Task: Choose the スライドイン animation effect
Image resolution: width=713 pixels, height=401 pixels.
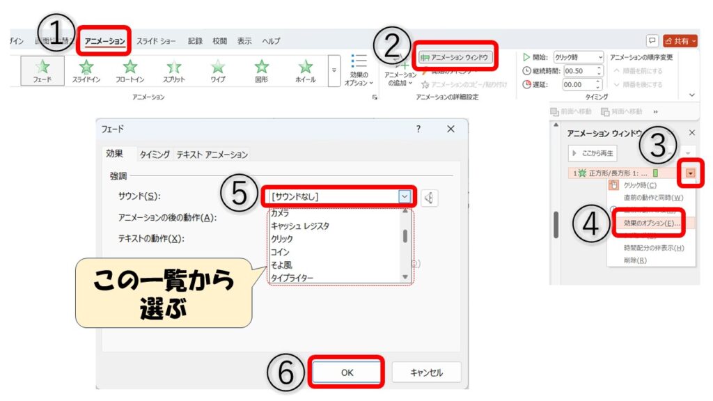Action: coord(86,71)
